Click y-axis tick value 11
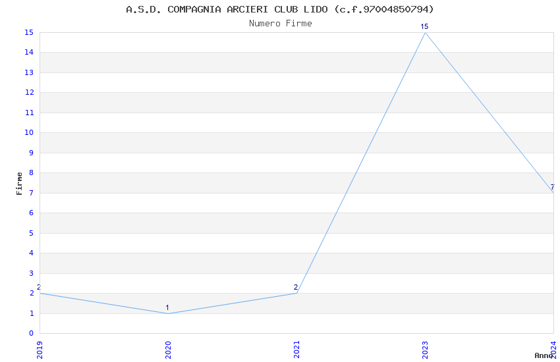The height and width of the screenshot is (362, 560). [x=29, y=113]
